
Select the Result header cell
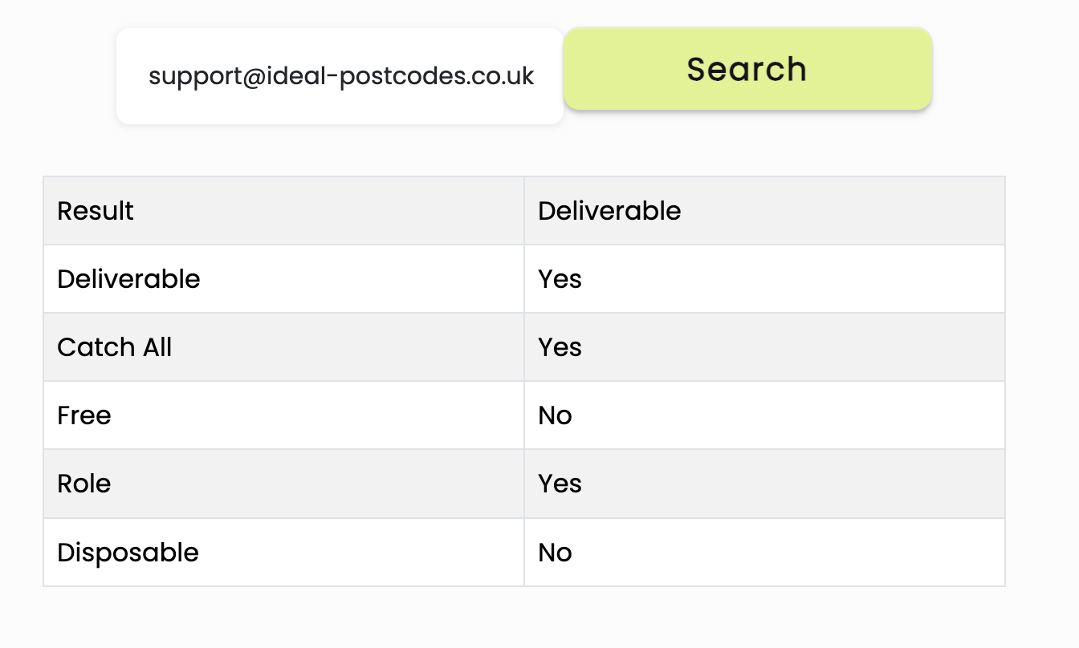[x=283, y=211]
